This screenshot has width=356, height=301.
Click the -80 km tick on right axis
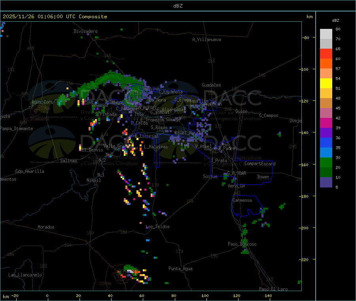306,38
